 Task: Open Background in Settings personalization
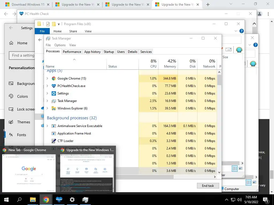pos(22,84)
